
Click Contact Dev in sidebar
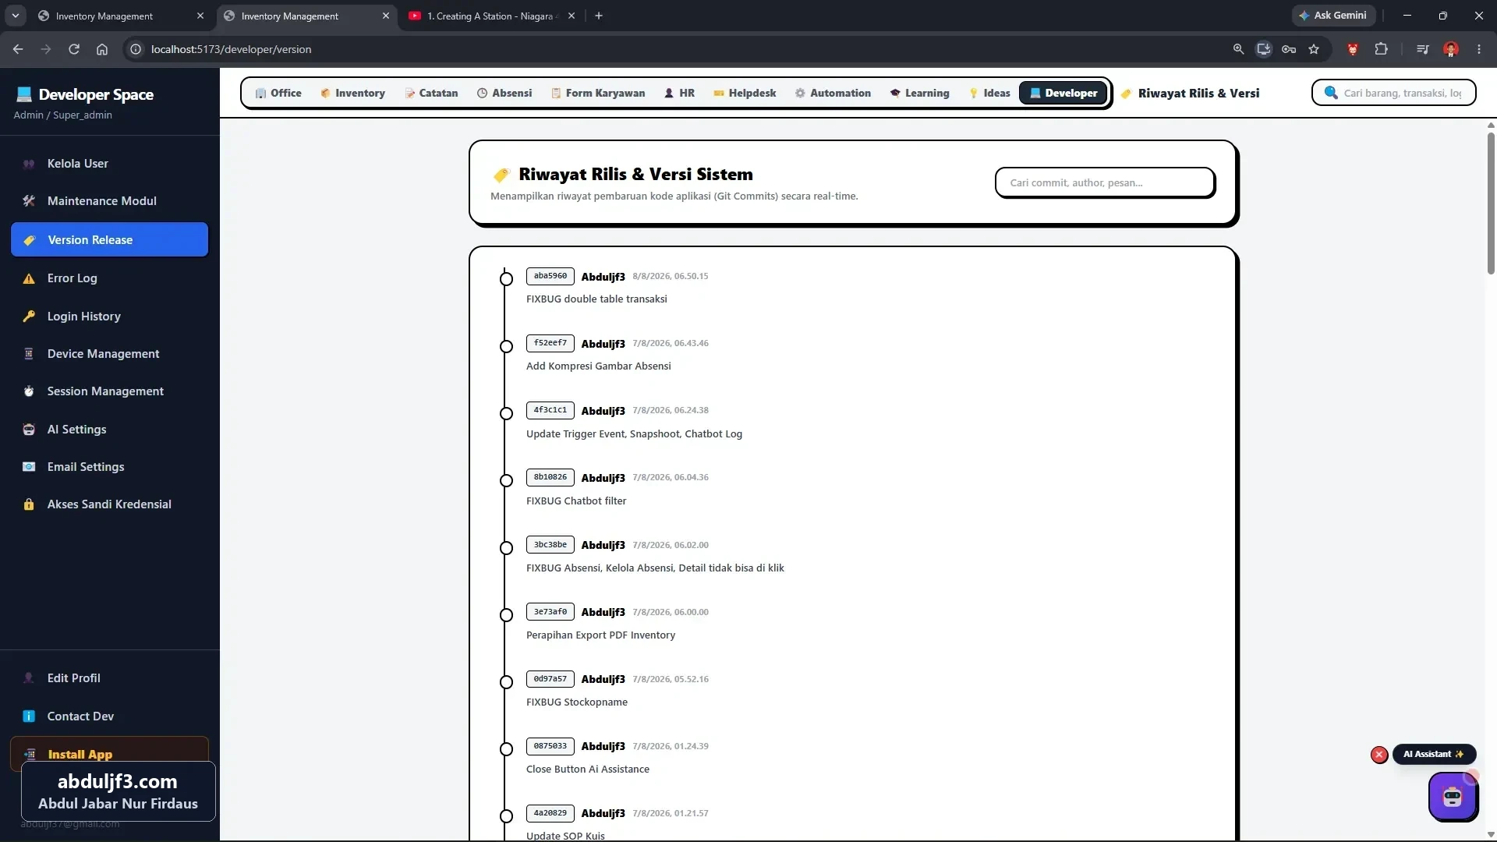click(109, 716)
